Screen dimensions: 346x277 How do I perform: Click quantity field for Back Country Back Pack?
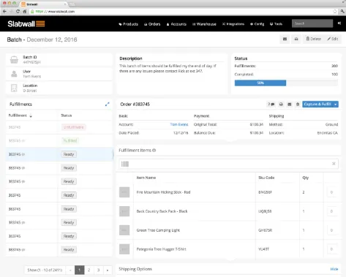pos(331,211)
